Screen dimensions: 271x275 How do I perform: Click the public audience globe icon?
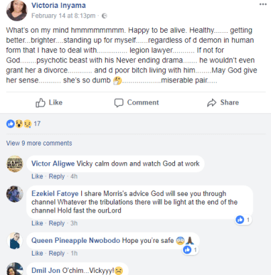[x=105, y=16]
